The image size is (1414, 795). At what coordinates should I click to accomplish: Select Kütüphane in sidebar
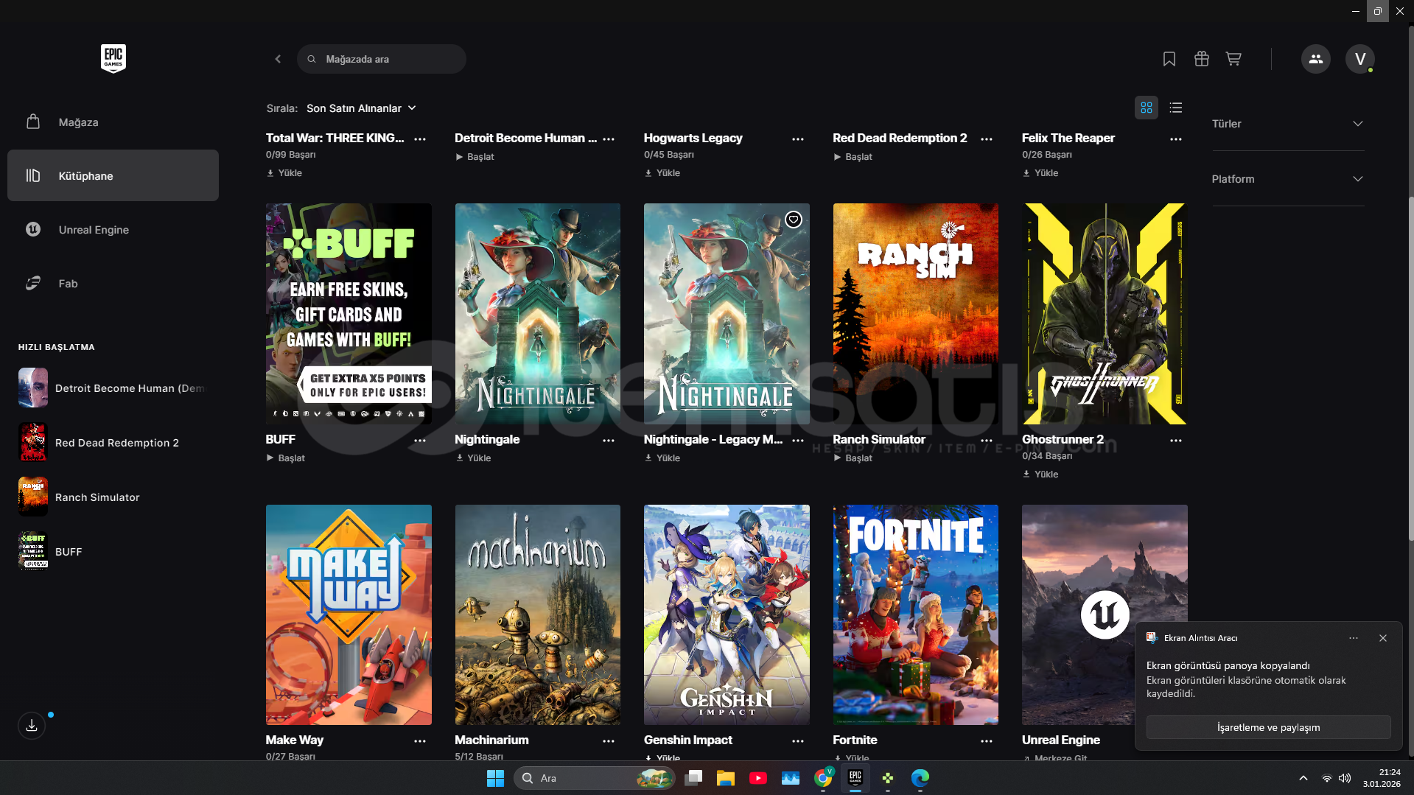click(x=113, y=175)
